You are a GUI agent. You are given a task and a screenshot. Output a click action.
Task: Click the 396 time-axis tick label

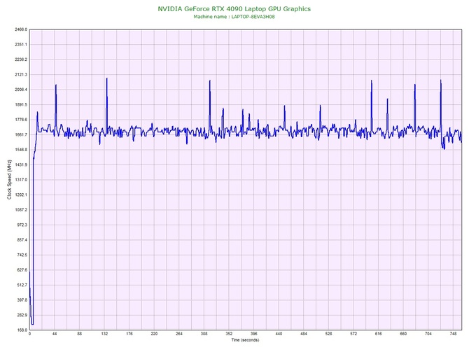point(254,334)
